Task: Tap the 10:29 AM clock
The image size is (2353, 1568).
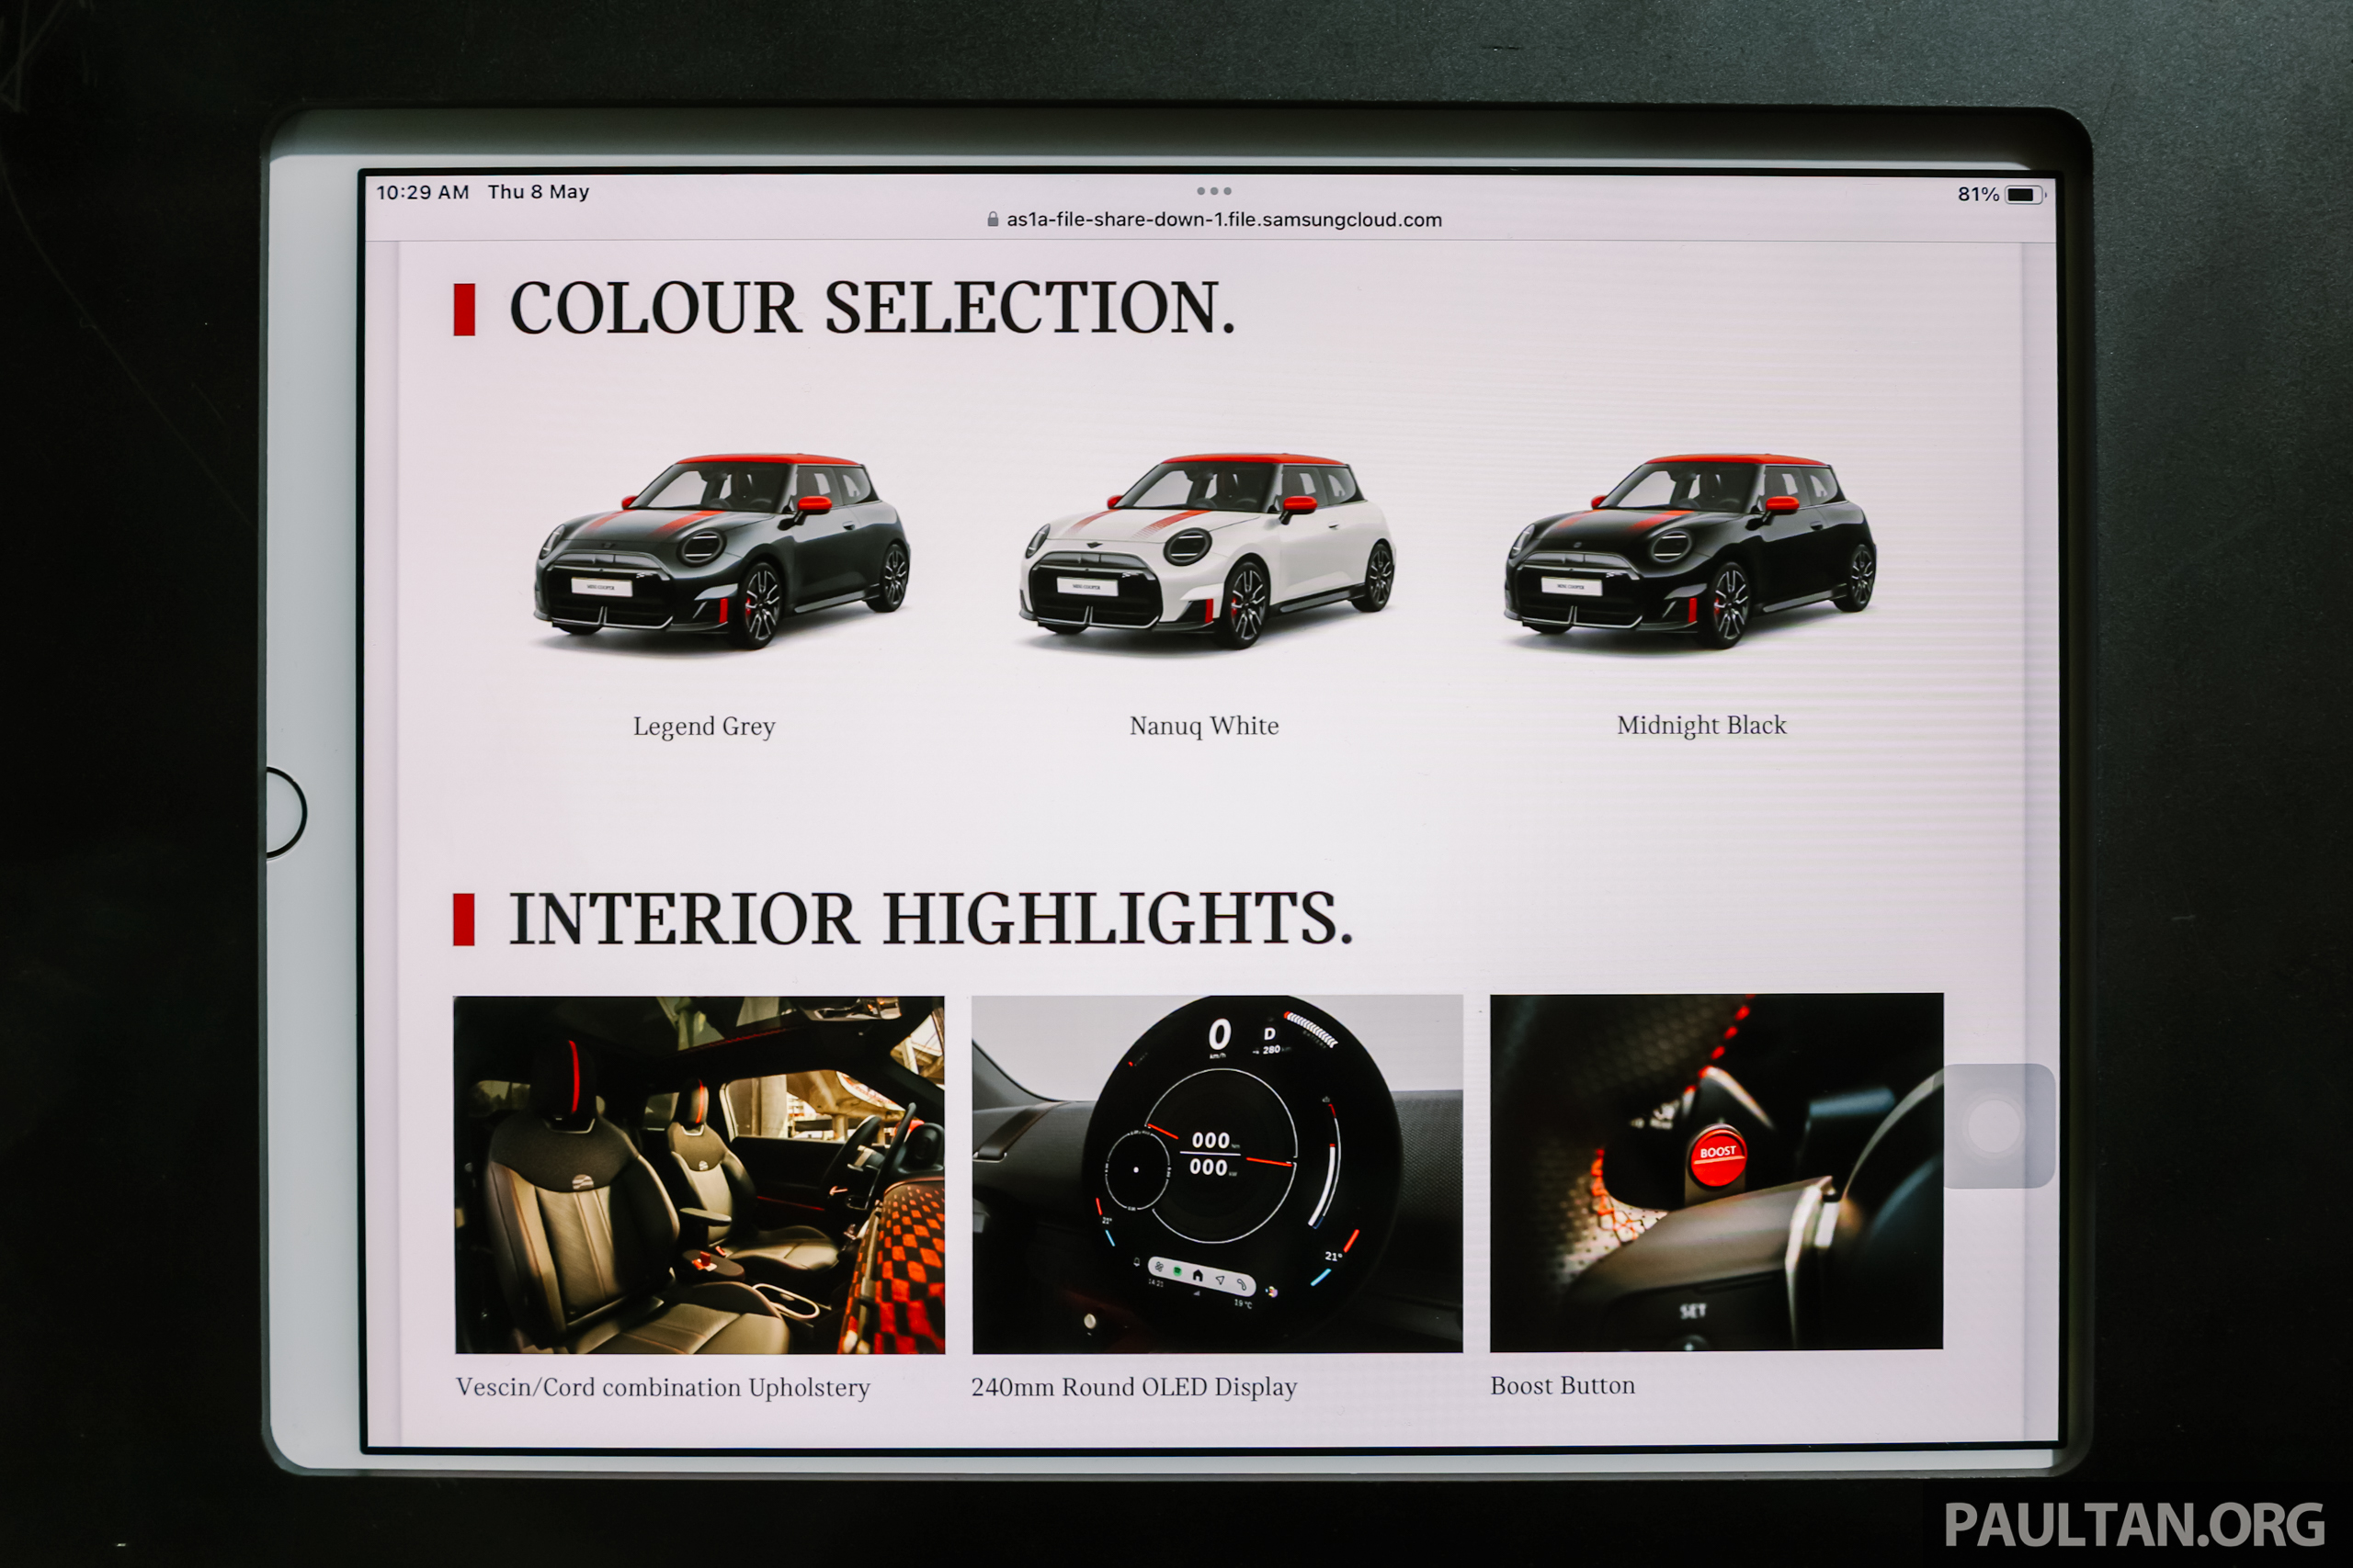Action: [x=422, y=192]
